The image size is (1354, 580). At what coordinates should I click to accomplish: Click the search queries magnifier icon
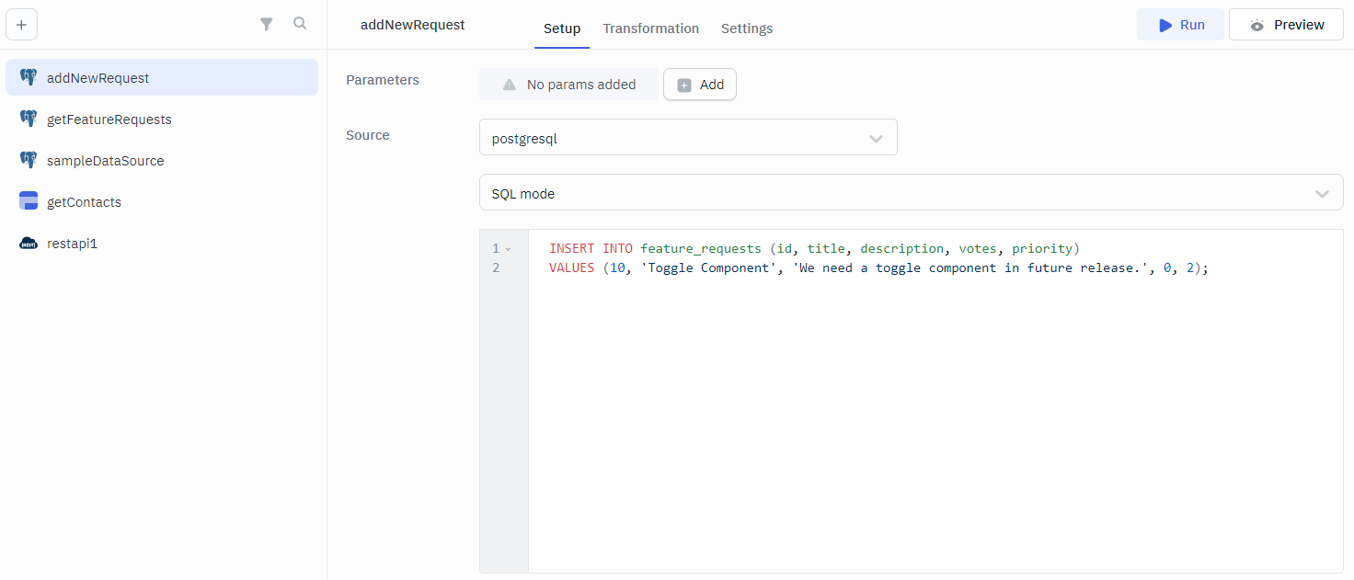(x=300, y=24)
